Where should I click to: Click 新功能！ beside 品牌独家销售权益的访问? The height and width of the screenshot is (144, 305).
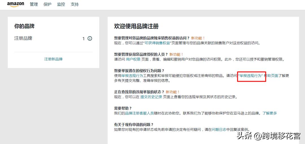(198, 38)
